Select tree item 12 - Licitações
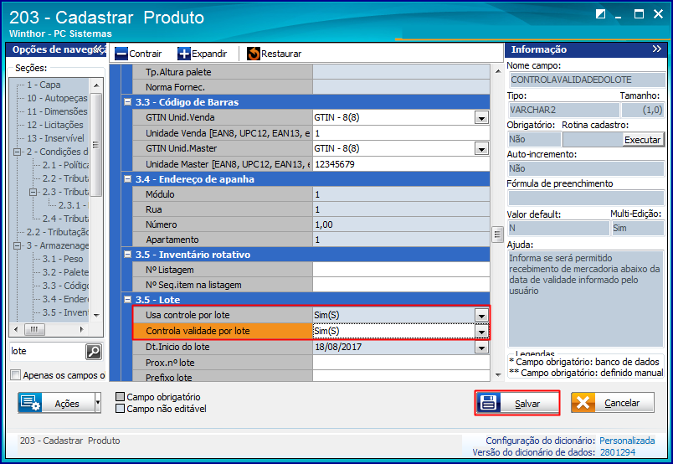 (55, 125)
